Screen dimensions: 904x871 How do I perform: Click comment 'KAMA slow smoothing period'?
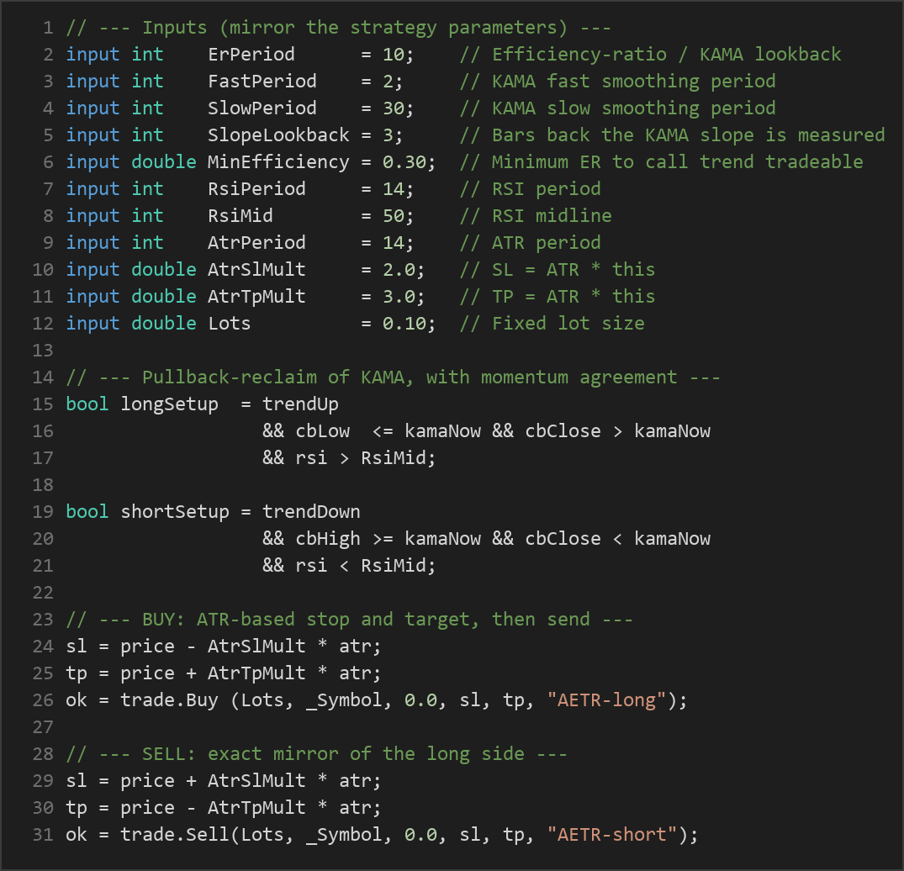click(617, 108)
